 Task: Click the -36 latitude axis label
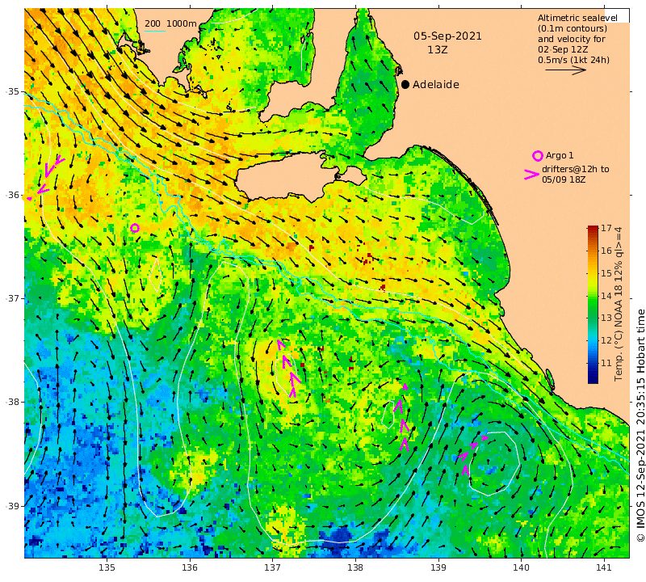pyautogui.click(x=12, y=195)
